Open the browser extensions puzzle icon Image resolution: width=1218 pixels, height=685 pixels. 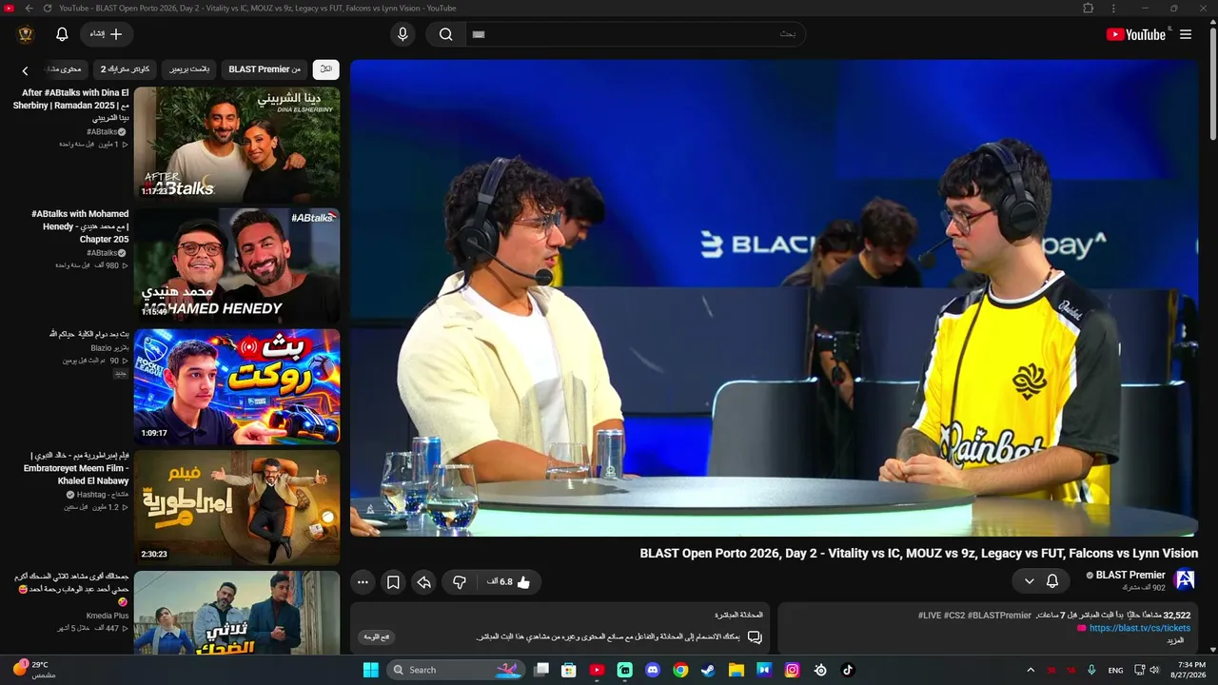[1088, 9]
